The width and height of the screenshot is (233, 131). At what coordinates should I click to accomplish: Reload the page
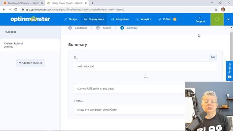coord(16,9)
